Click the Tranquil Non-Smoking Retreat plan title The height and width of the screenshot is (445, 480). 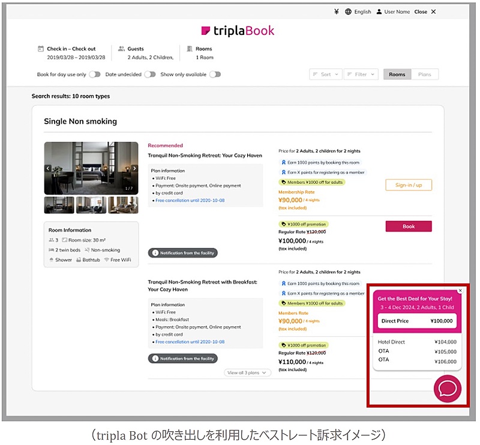(x=205, y=156)
